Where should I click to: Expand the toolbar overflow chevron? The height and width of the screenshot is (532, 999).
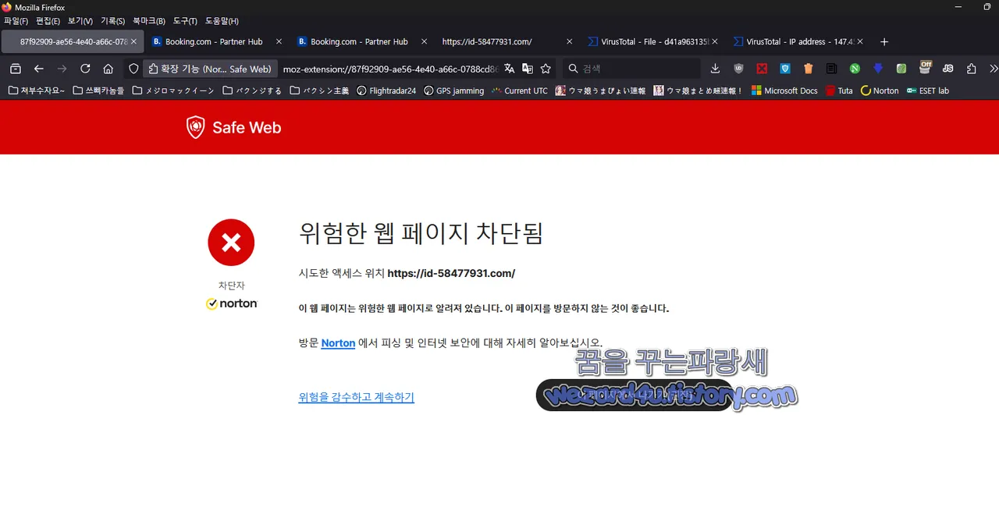click(x=993, y=69)
